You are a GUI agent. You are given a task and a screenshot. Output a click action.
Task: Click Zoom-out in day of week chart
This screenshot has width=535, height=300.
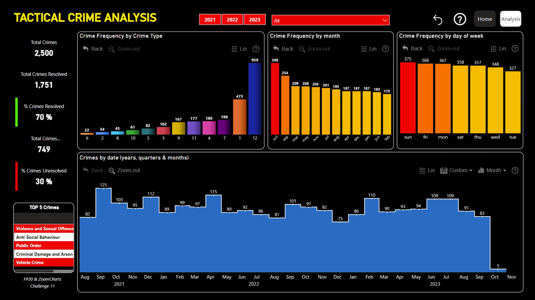click(444, 49)
